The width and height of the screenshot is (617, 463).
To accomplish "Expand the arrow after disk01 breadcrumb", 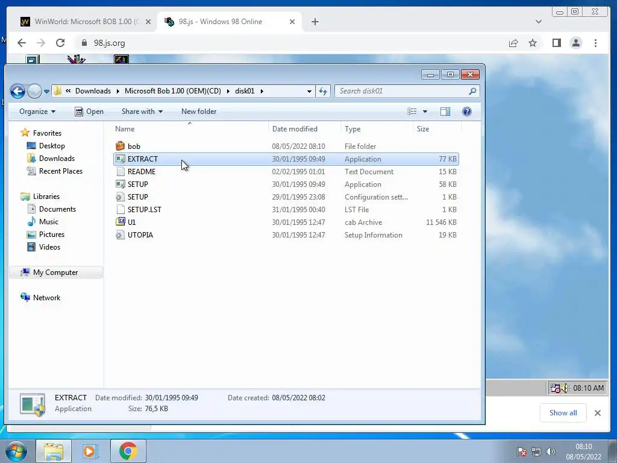I will (262, 91).
